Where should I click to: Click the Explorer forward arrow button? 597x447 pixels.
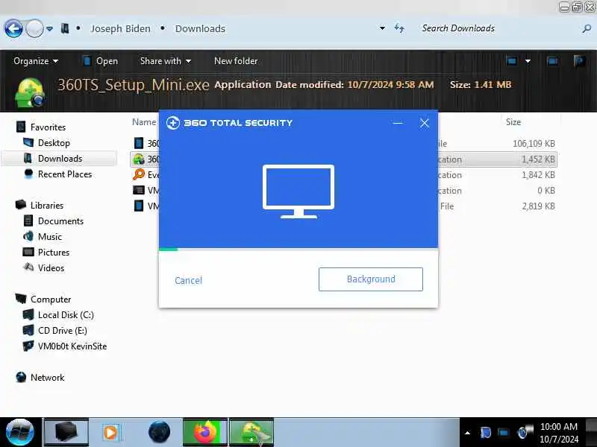34,28
